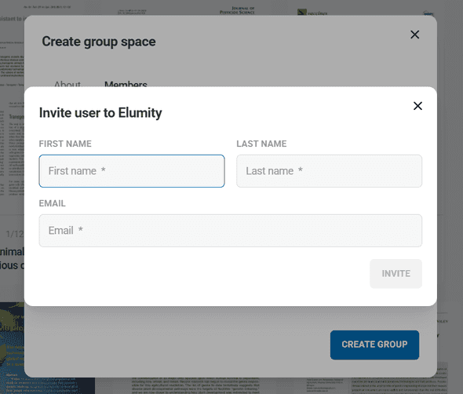Select the Email input field
This screenshot has height=394, width=463.
[x=230, y=231]
